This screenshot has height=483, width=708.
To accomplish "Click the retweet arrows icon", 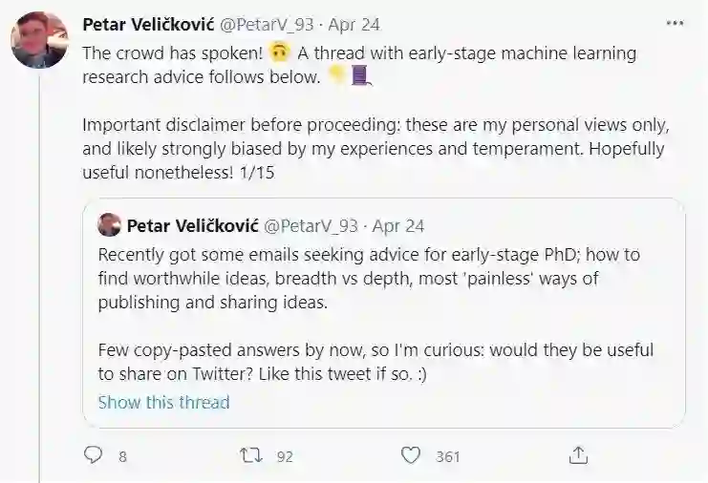I will click(x=251, y=456).
